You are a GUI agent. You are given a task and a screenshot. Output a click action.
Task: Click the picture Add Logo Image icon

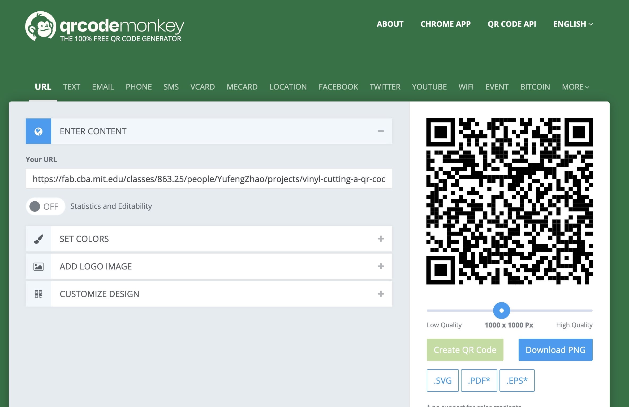pos(38,266)
